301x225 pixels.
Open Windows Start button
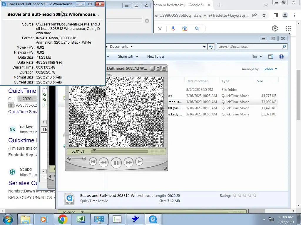pyautogui.click(x=7, y=219)
